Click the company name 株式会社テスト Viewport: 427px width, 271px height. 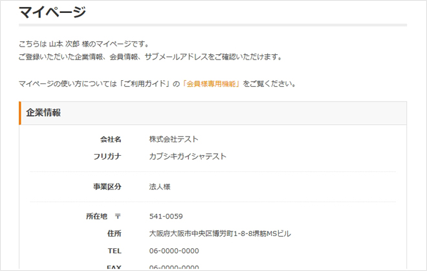(173, 140)
